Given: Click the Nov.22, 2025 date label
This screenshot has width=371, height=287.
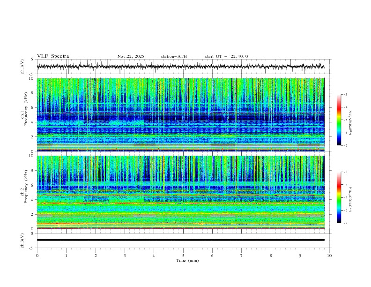Looking at the screenshot, I should (131, 56).
